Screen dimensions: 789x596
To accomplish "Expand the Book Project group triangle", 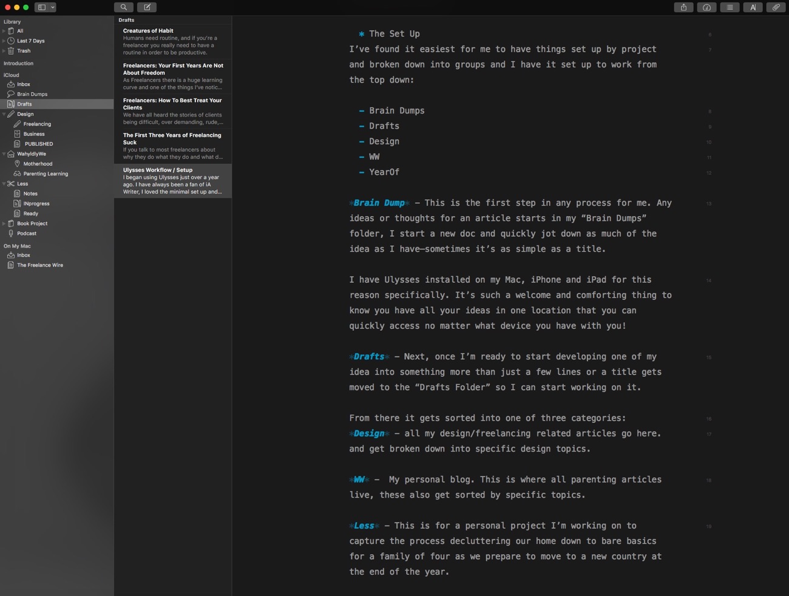I will pyautogui.click(x=4, y=223).
